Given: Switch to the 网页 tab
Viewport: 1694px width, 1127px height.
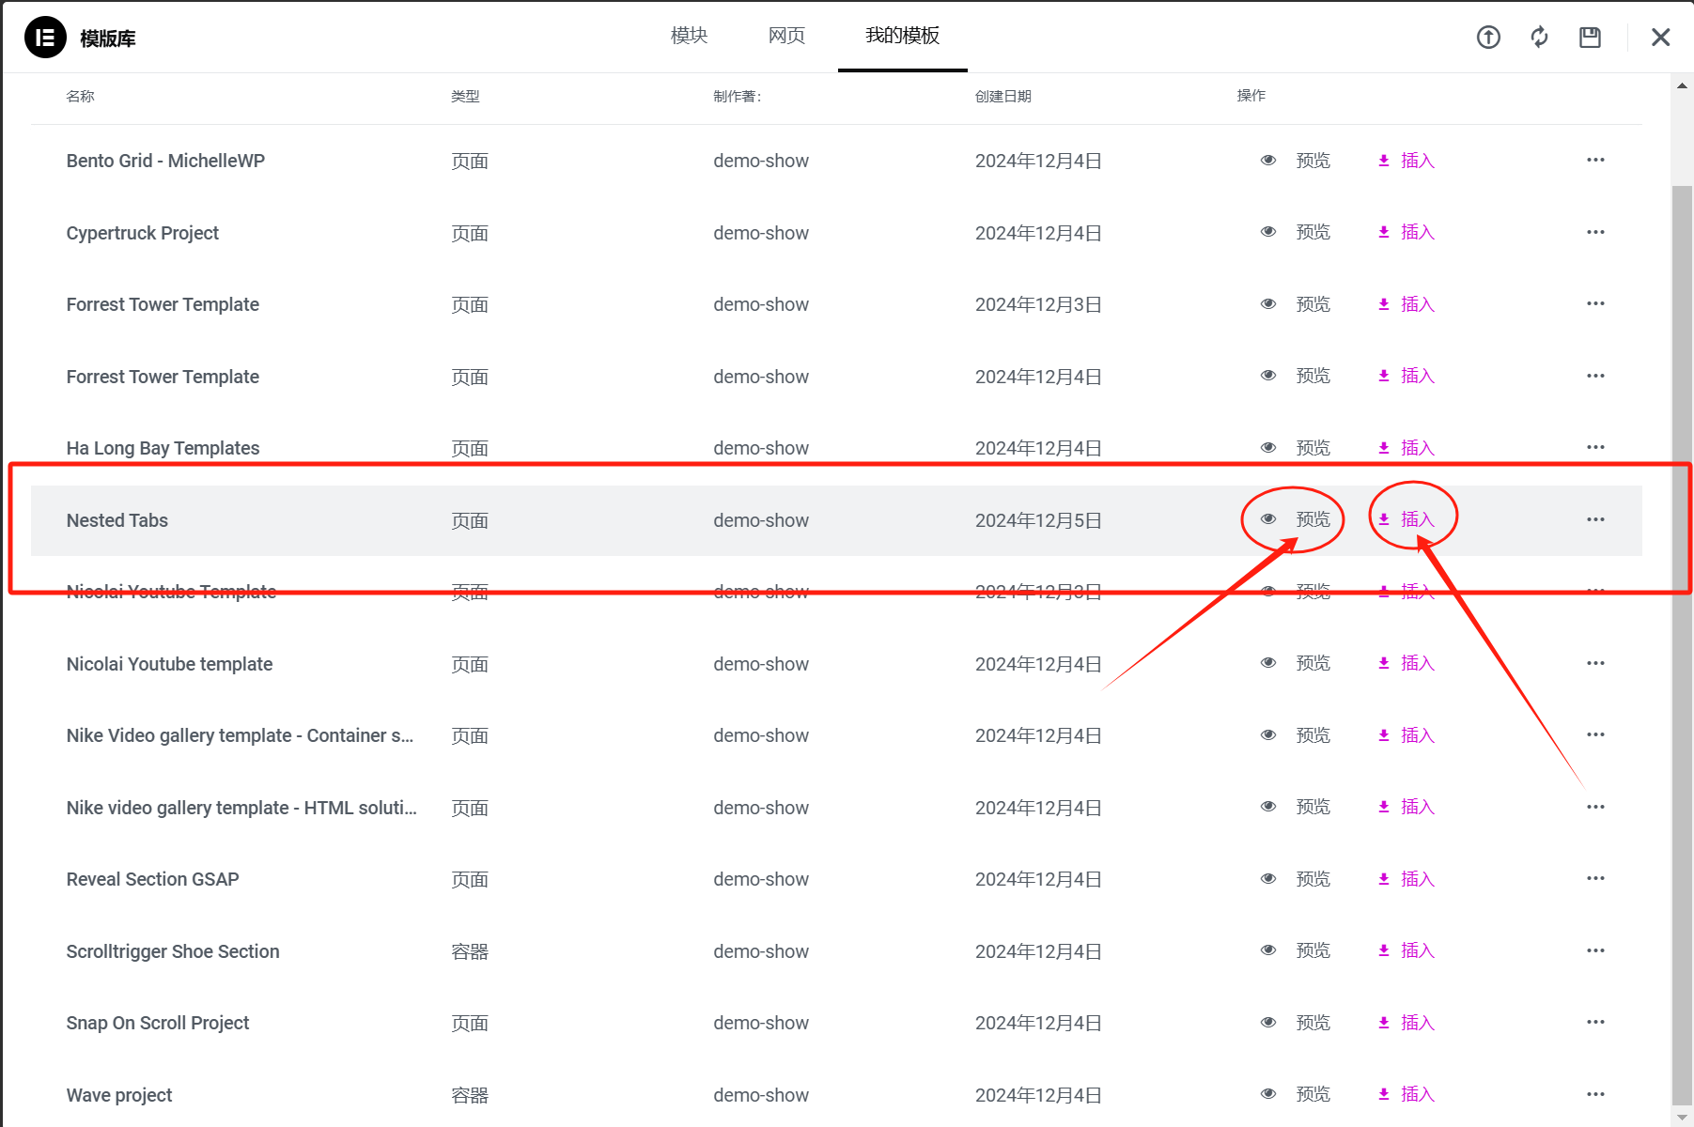Looking at the screenshot, I should 785,36.
